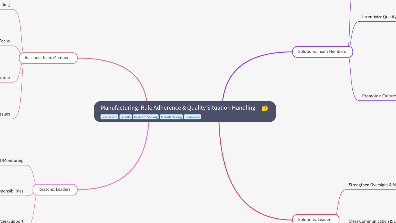Select the Quality tag
Image resolution: width=396 pixels, height=223 pixels.
126,117
